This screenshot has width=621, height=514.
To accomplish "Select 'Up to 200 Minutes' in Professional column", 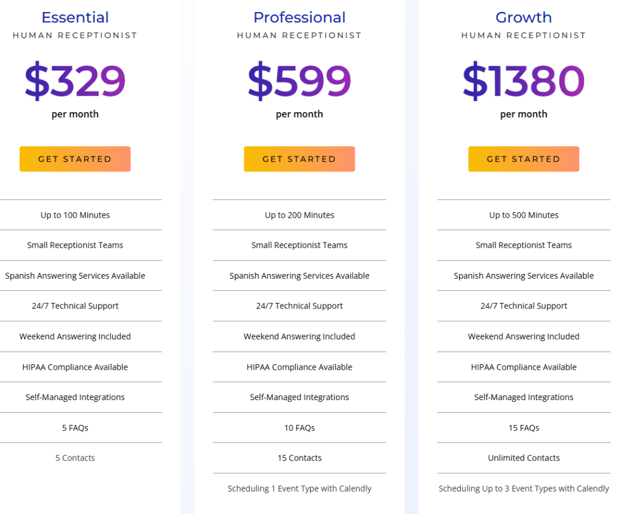I will click(x=299, y=215).
